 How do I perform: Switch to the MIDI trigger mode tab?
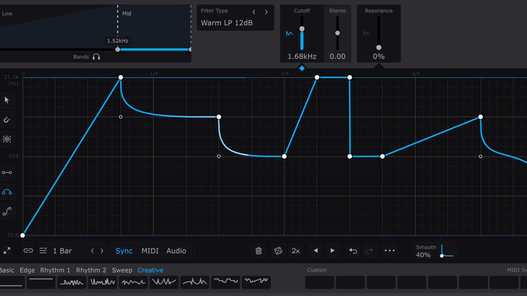click(x=150, y=251)
